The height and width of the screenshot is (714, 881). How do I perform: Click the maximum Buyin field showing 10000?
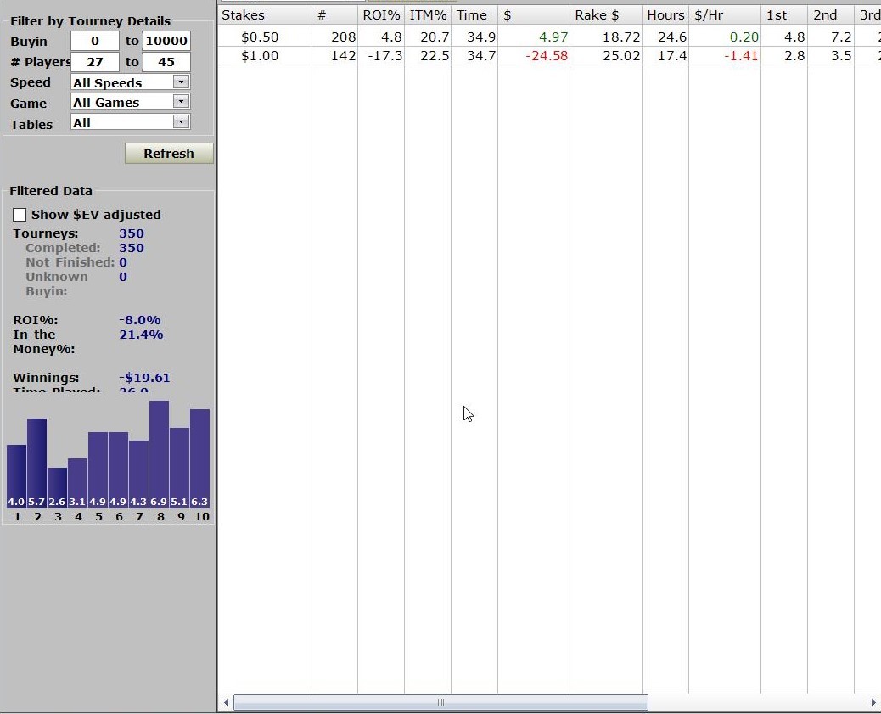[x=166, y=41]
